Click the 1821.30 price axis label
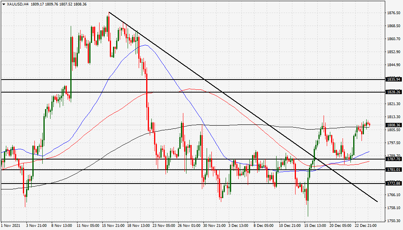Viewport: 403px width, 230px height. (x=394, y=104)
